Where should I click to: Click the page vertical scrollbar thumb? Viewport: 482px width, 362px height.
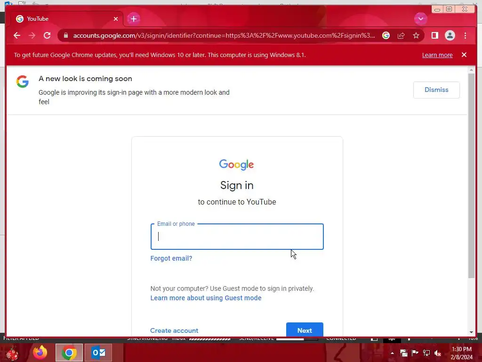(x=471, y=175)
